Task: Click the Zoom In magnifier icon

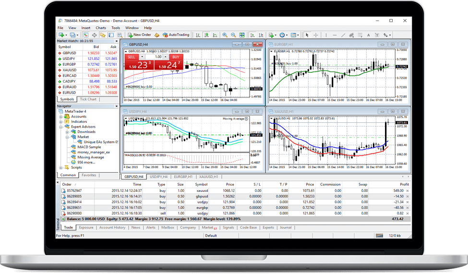Action: click(225, 35)
